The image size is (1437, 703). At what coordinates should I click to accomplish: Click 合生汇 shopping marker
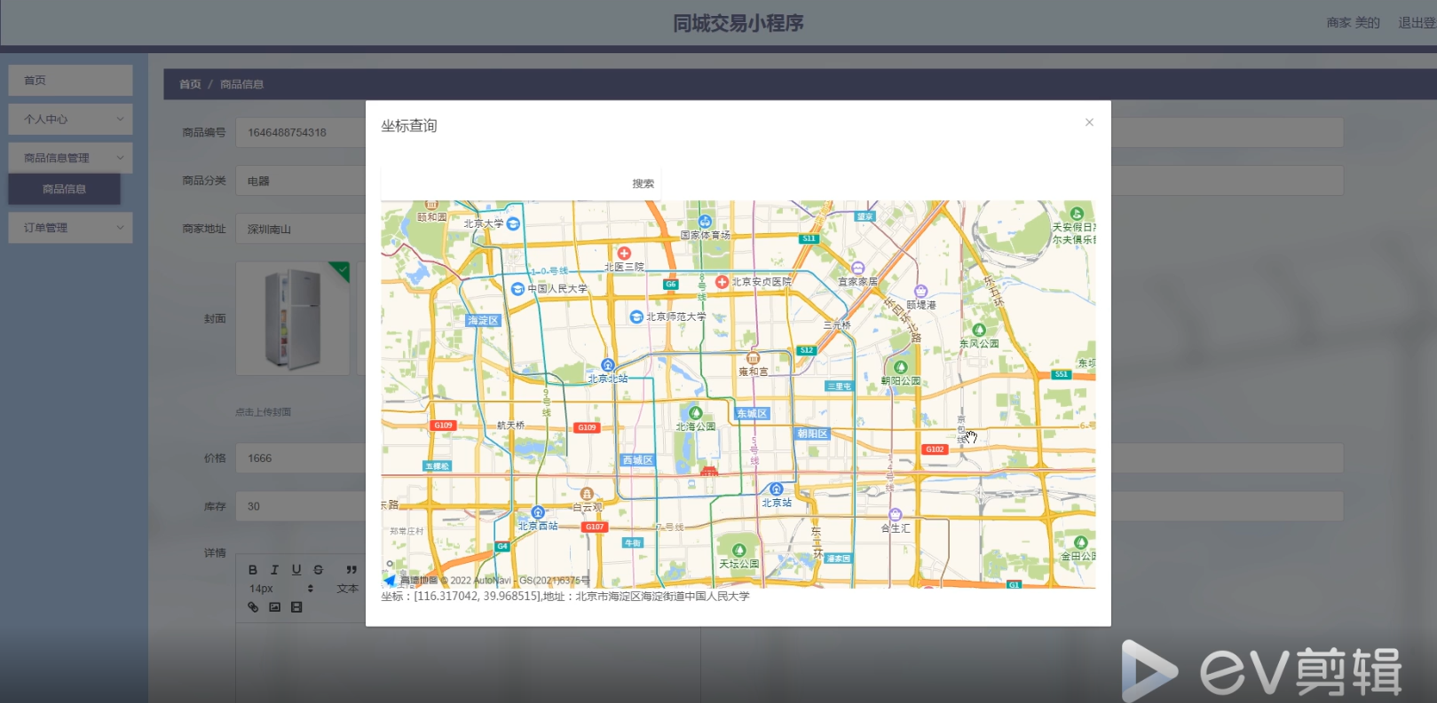(895, 515)
